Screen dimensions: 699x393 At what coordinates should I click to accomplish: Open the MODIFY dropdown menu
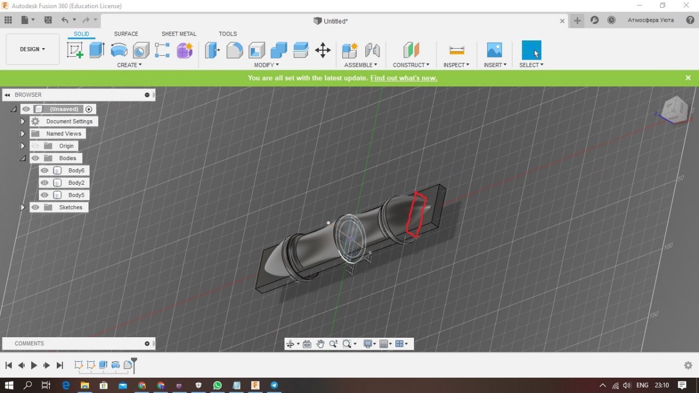tap(266, 65)
